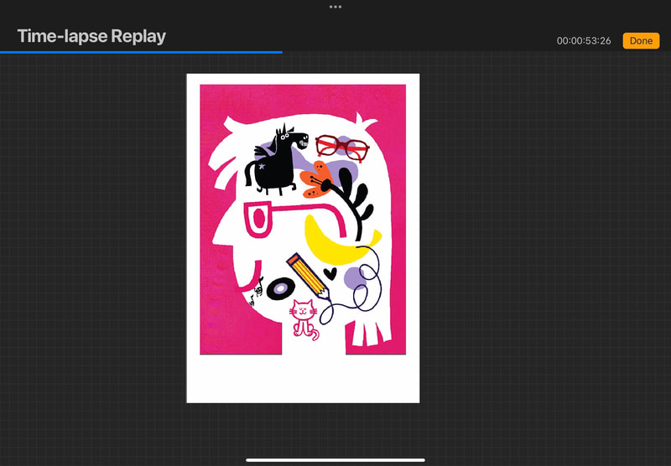Open the three-dot multitasking menu at top

335,7
